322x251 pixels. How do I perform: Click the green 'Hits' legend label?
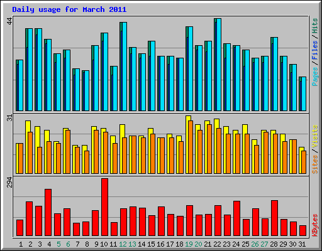click(315, 26)
